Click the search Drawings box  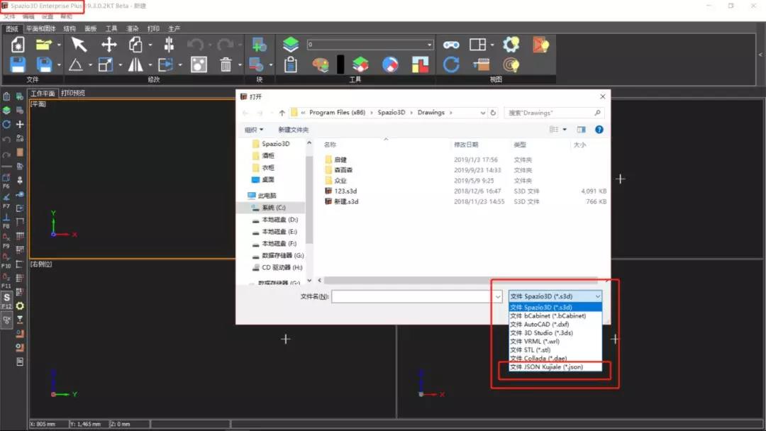tap(555, 113)
